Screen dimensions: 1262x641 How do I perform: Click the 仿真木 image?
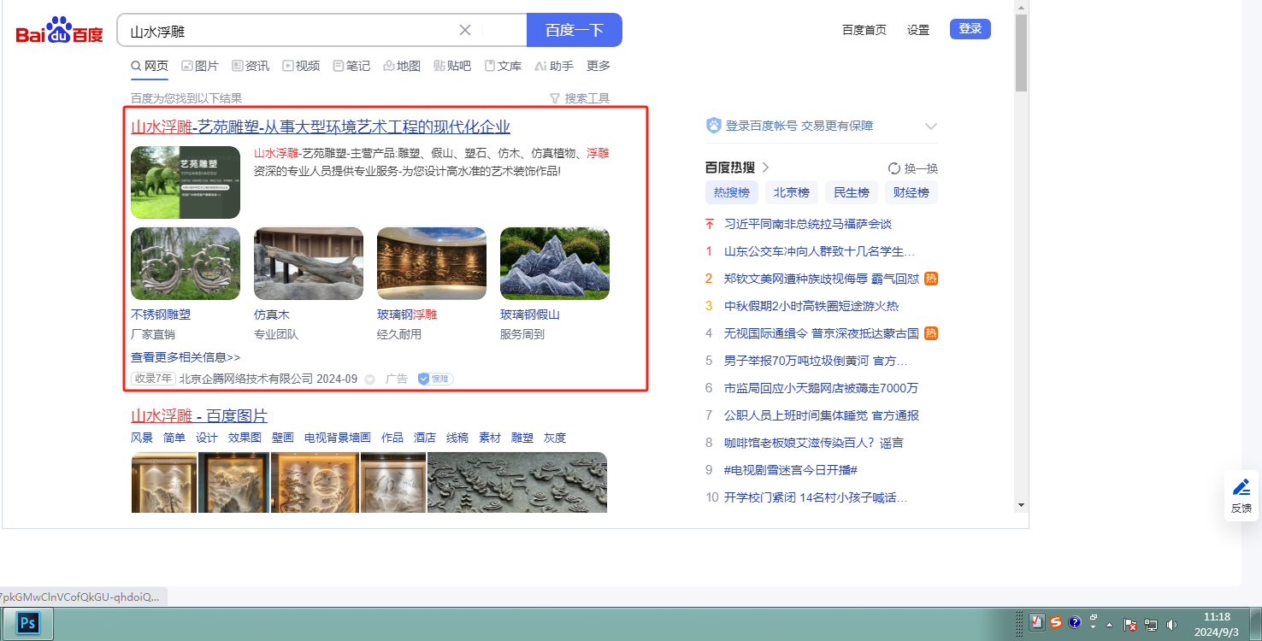(x=309, y=263)
